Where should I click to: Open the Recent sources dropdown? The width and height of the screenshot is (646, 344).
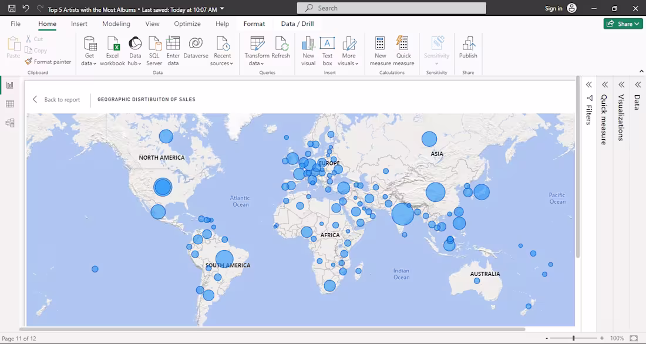[222, 50]
